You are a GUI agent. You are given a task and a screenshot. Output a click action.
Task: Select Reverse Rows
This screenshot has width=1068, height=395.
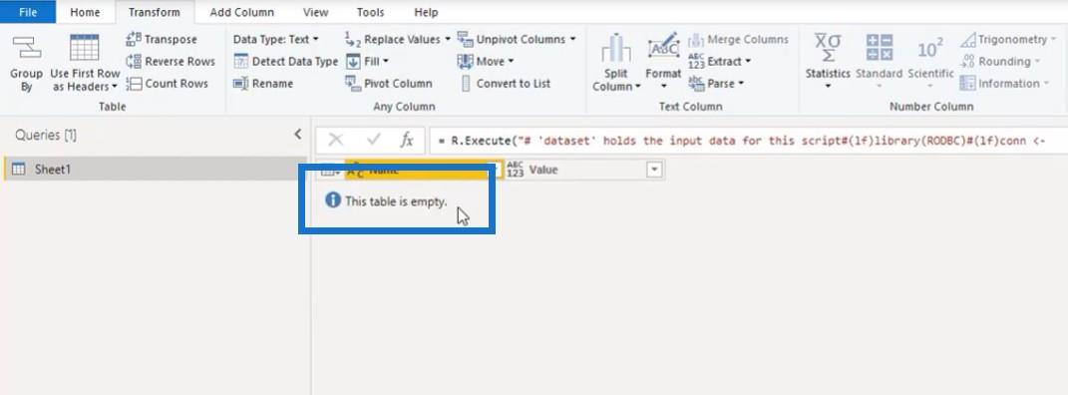tap(171, 61)
